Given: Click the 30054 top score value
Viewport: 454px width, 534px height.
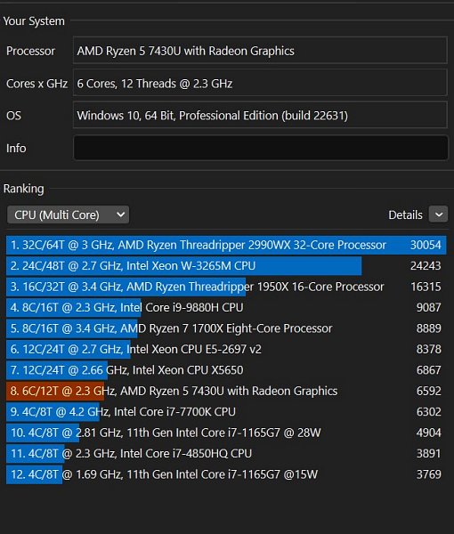Looking at the screenshot, I should pyautogui.click(x=426, y=245).
